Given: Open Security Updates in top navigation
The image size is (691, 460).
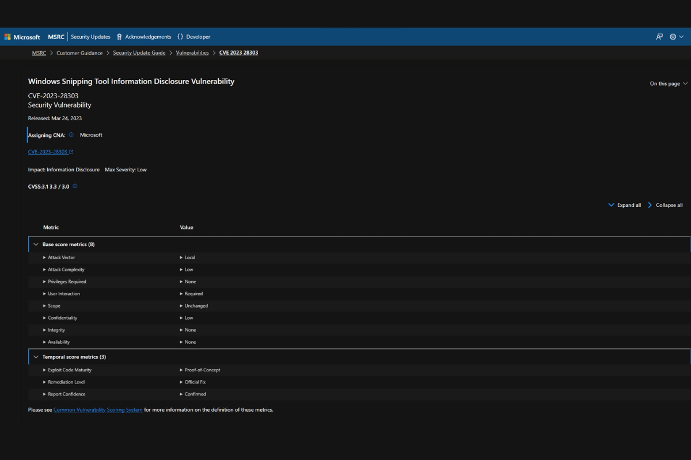Looking at the screenshot, I should [x=90, y=37].
